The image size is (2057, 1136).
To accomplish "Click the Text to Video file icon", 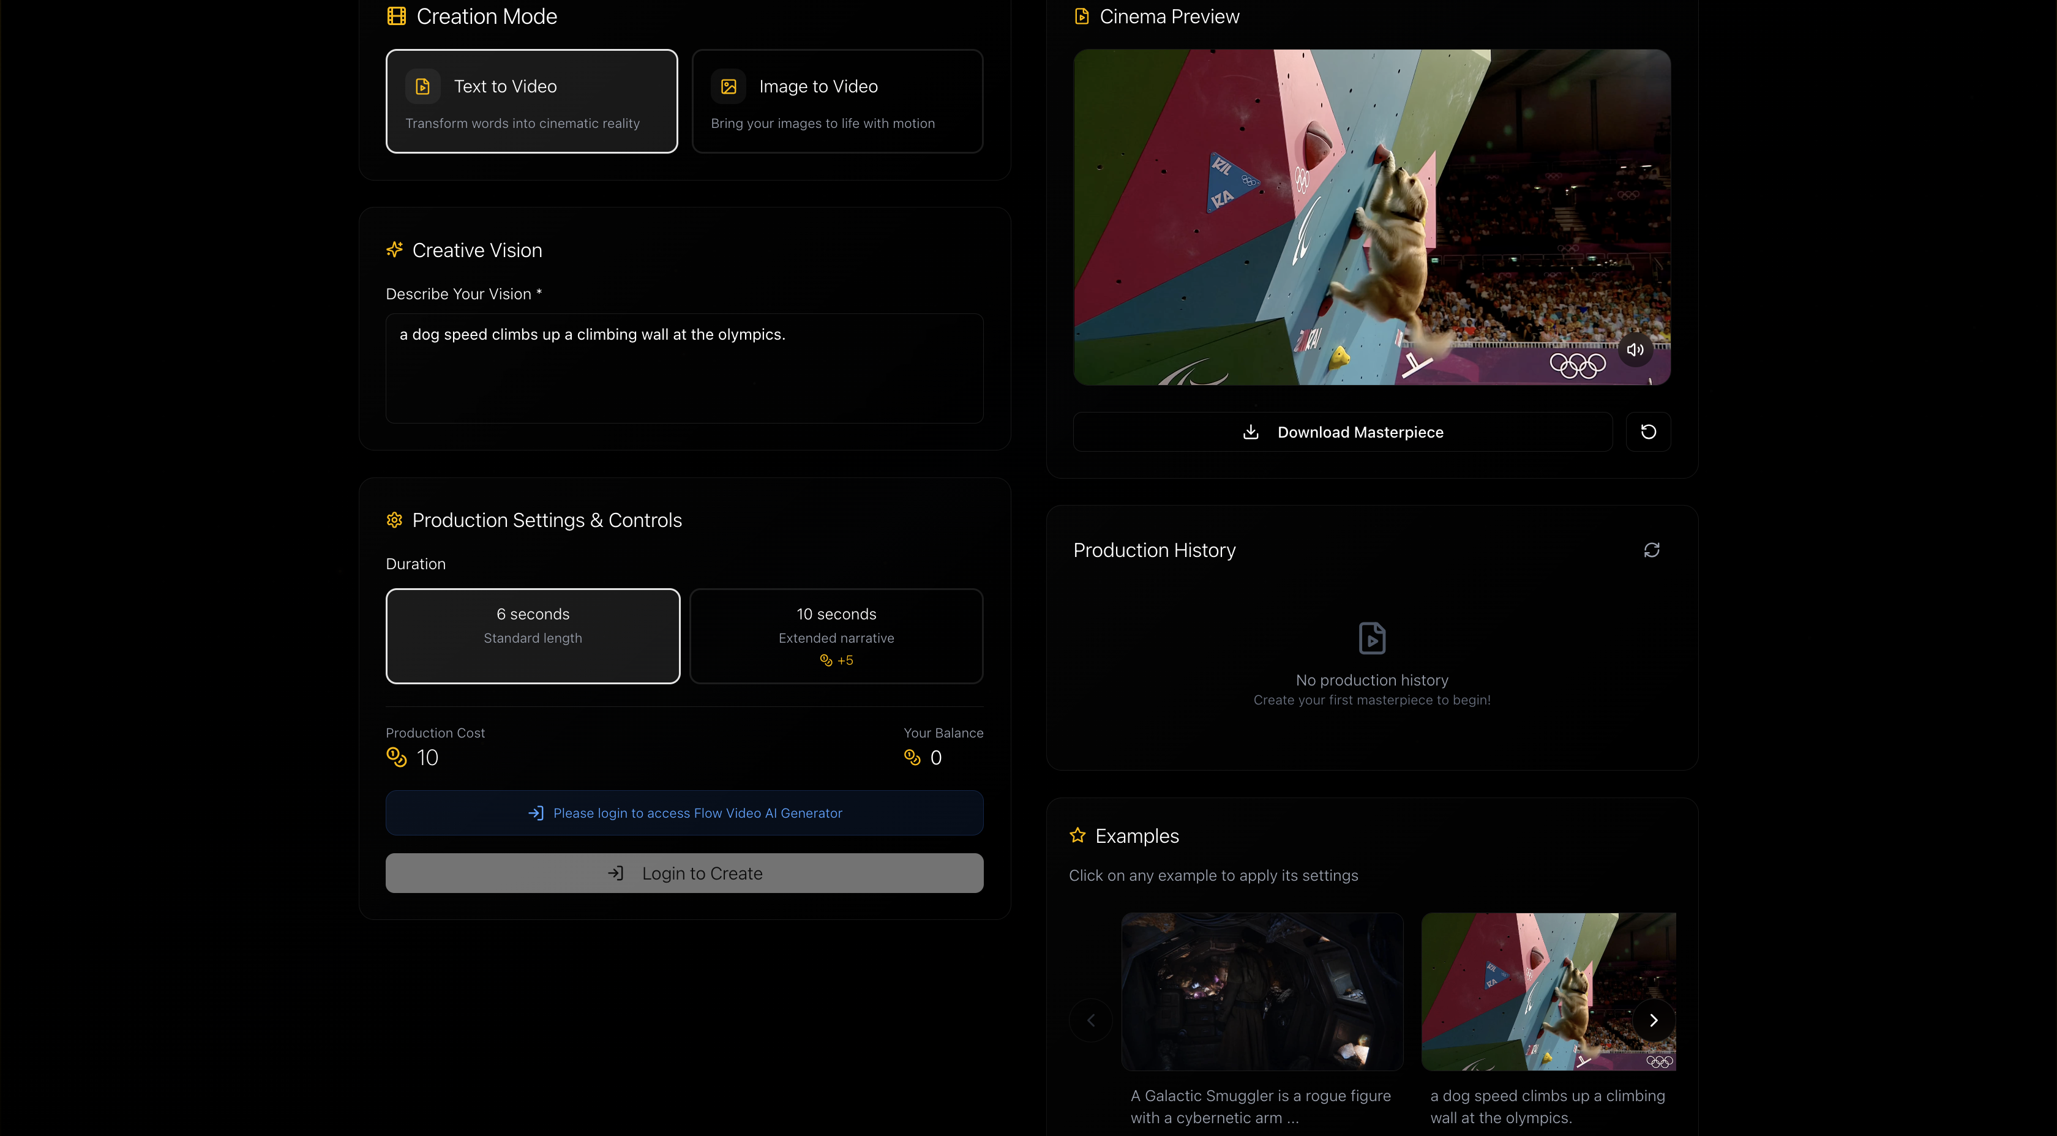I will (x=422, y=86).
